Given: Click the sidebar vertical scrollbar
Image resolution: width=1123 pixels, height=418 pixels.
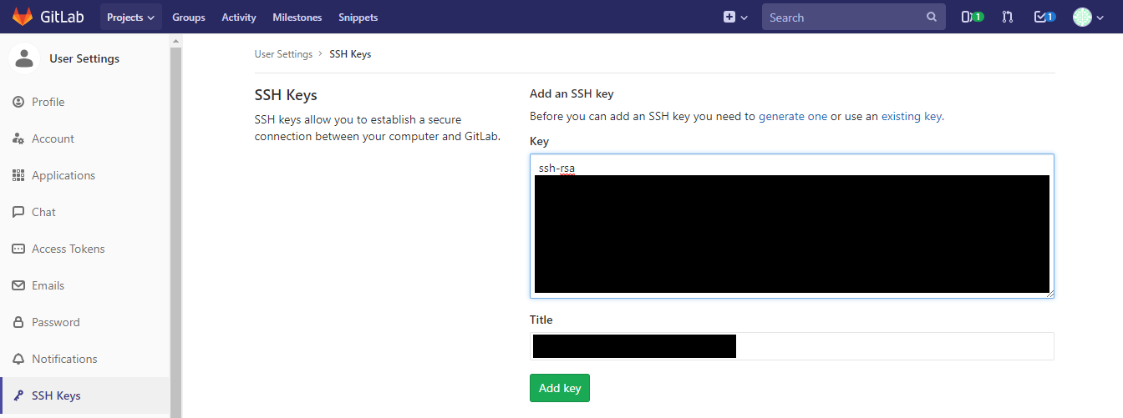Looking at the screenshot, I should point(175,225).
